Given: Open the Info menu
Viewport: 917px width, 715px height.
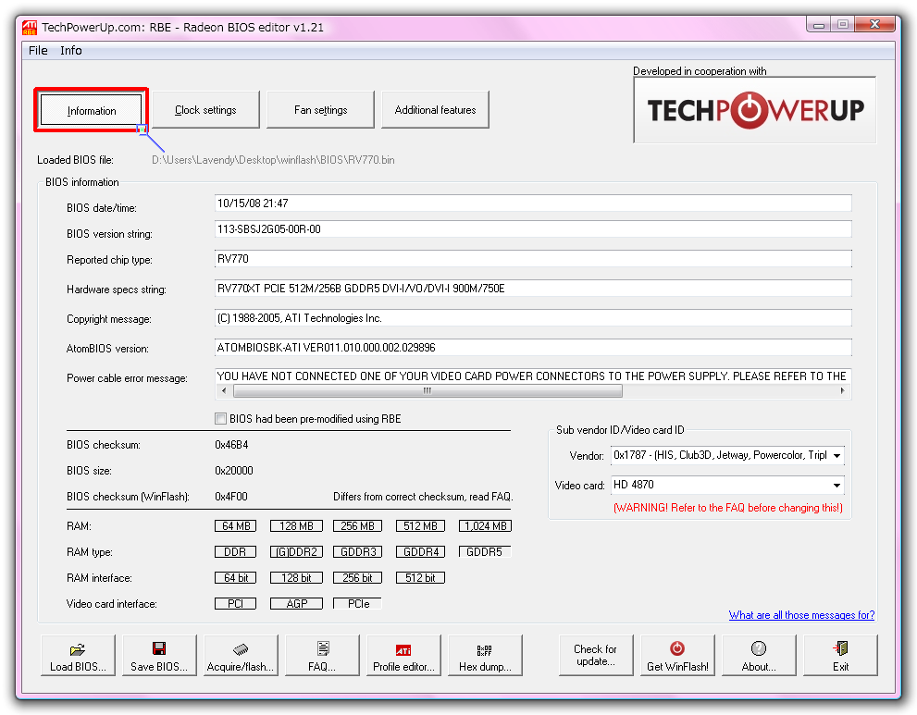Looking at the screenshot, I should (x=70, y=50).
